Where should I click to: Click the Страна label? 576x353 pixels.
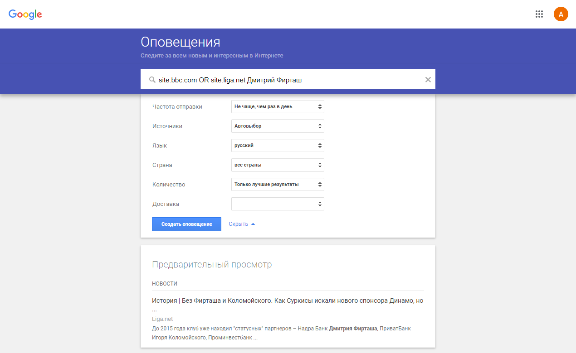coord(162,165)
